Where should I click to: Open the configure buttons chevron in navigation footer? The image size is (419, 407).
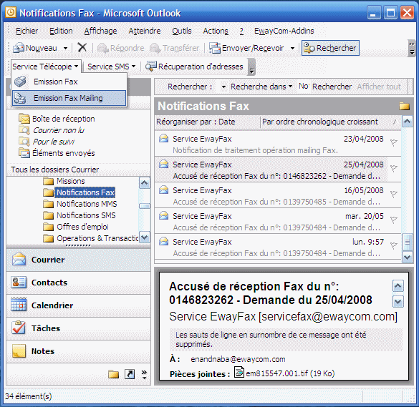point(144,374)
